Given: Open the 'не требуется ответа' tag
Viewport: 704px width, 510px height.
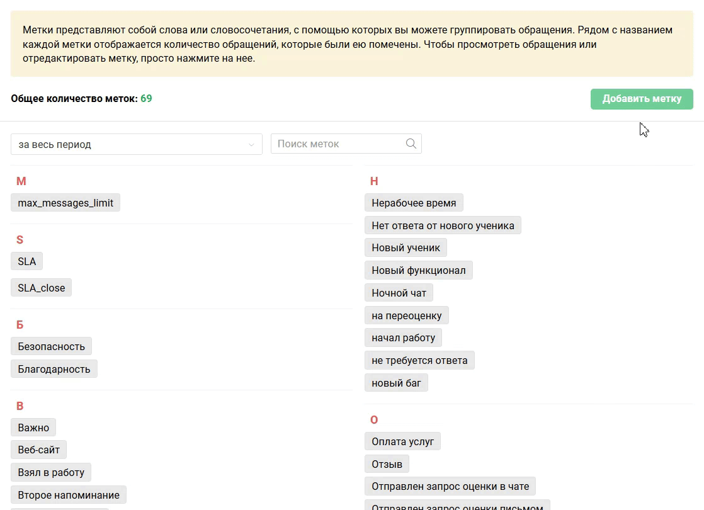Looking at the screenshot, I should 419,360.
